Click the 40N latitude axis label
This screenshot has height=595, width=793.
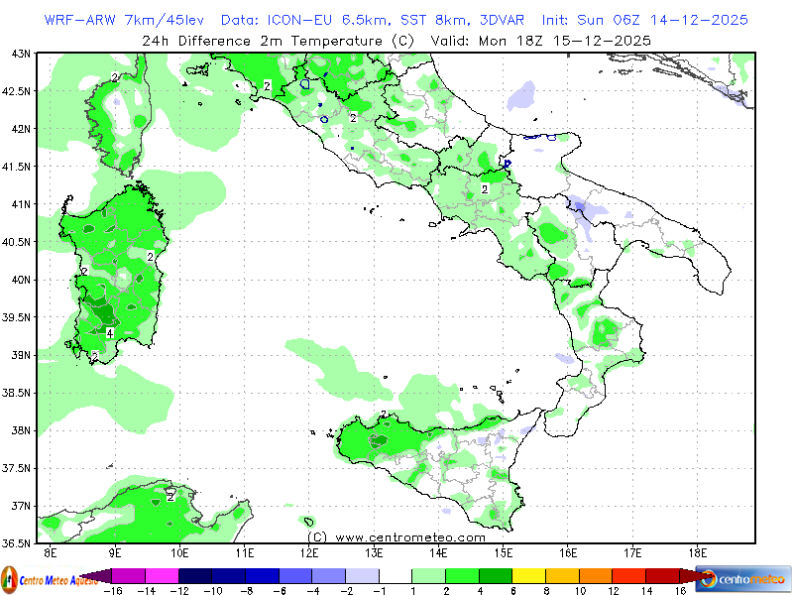click(19, 280)
